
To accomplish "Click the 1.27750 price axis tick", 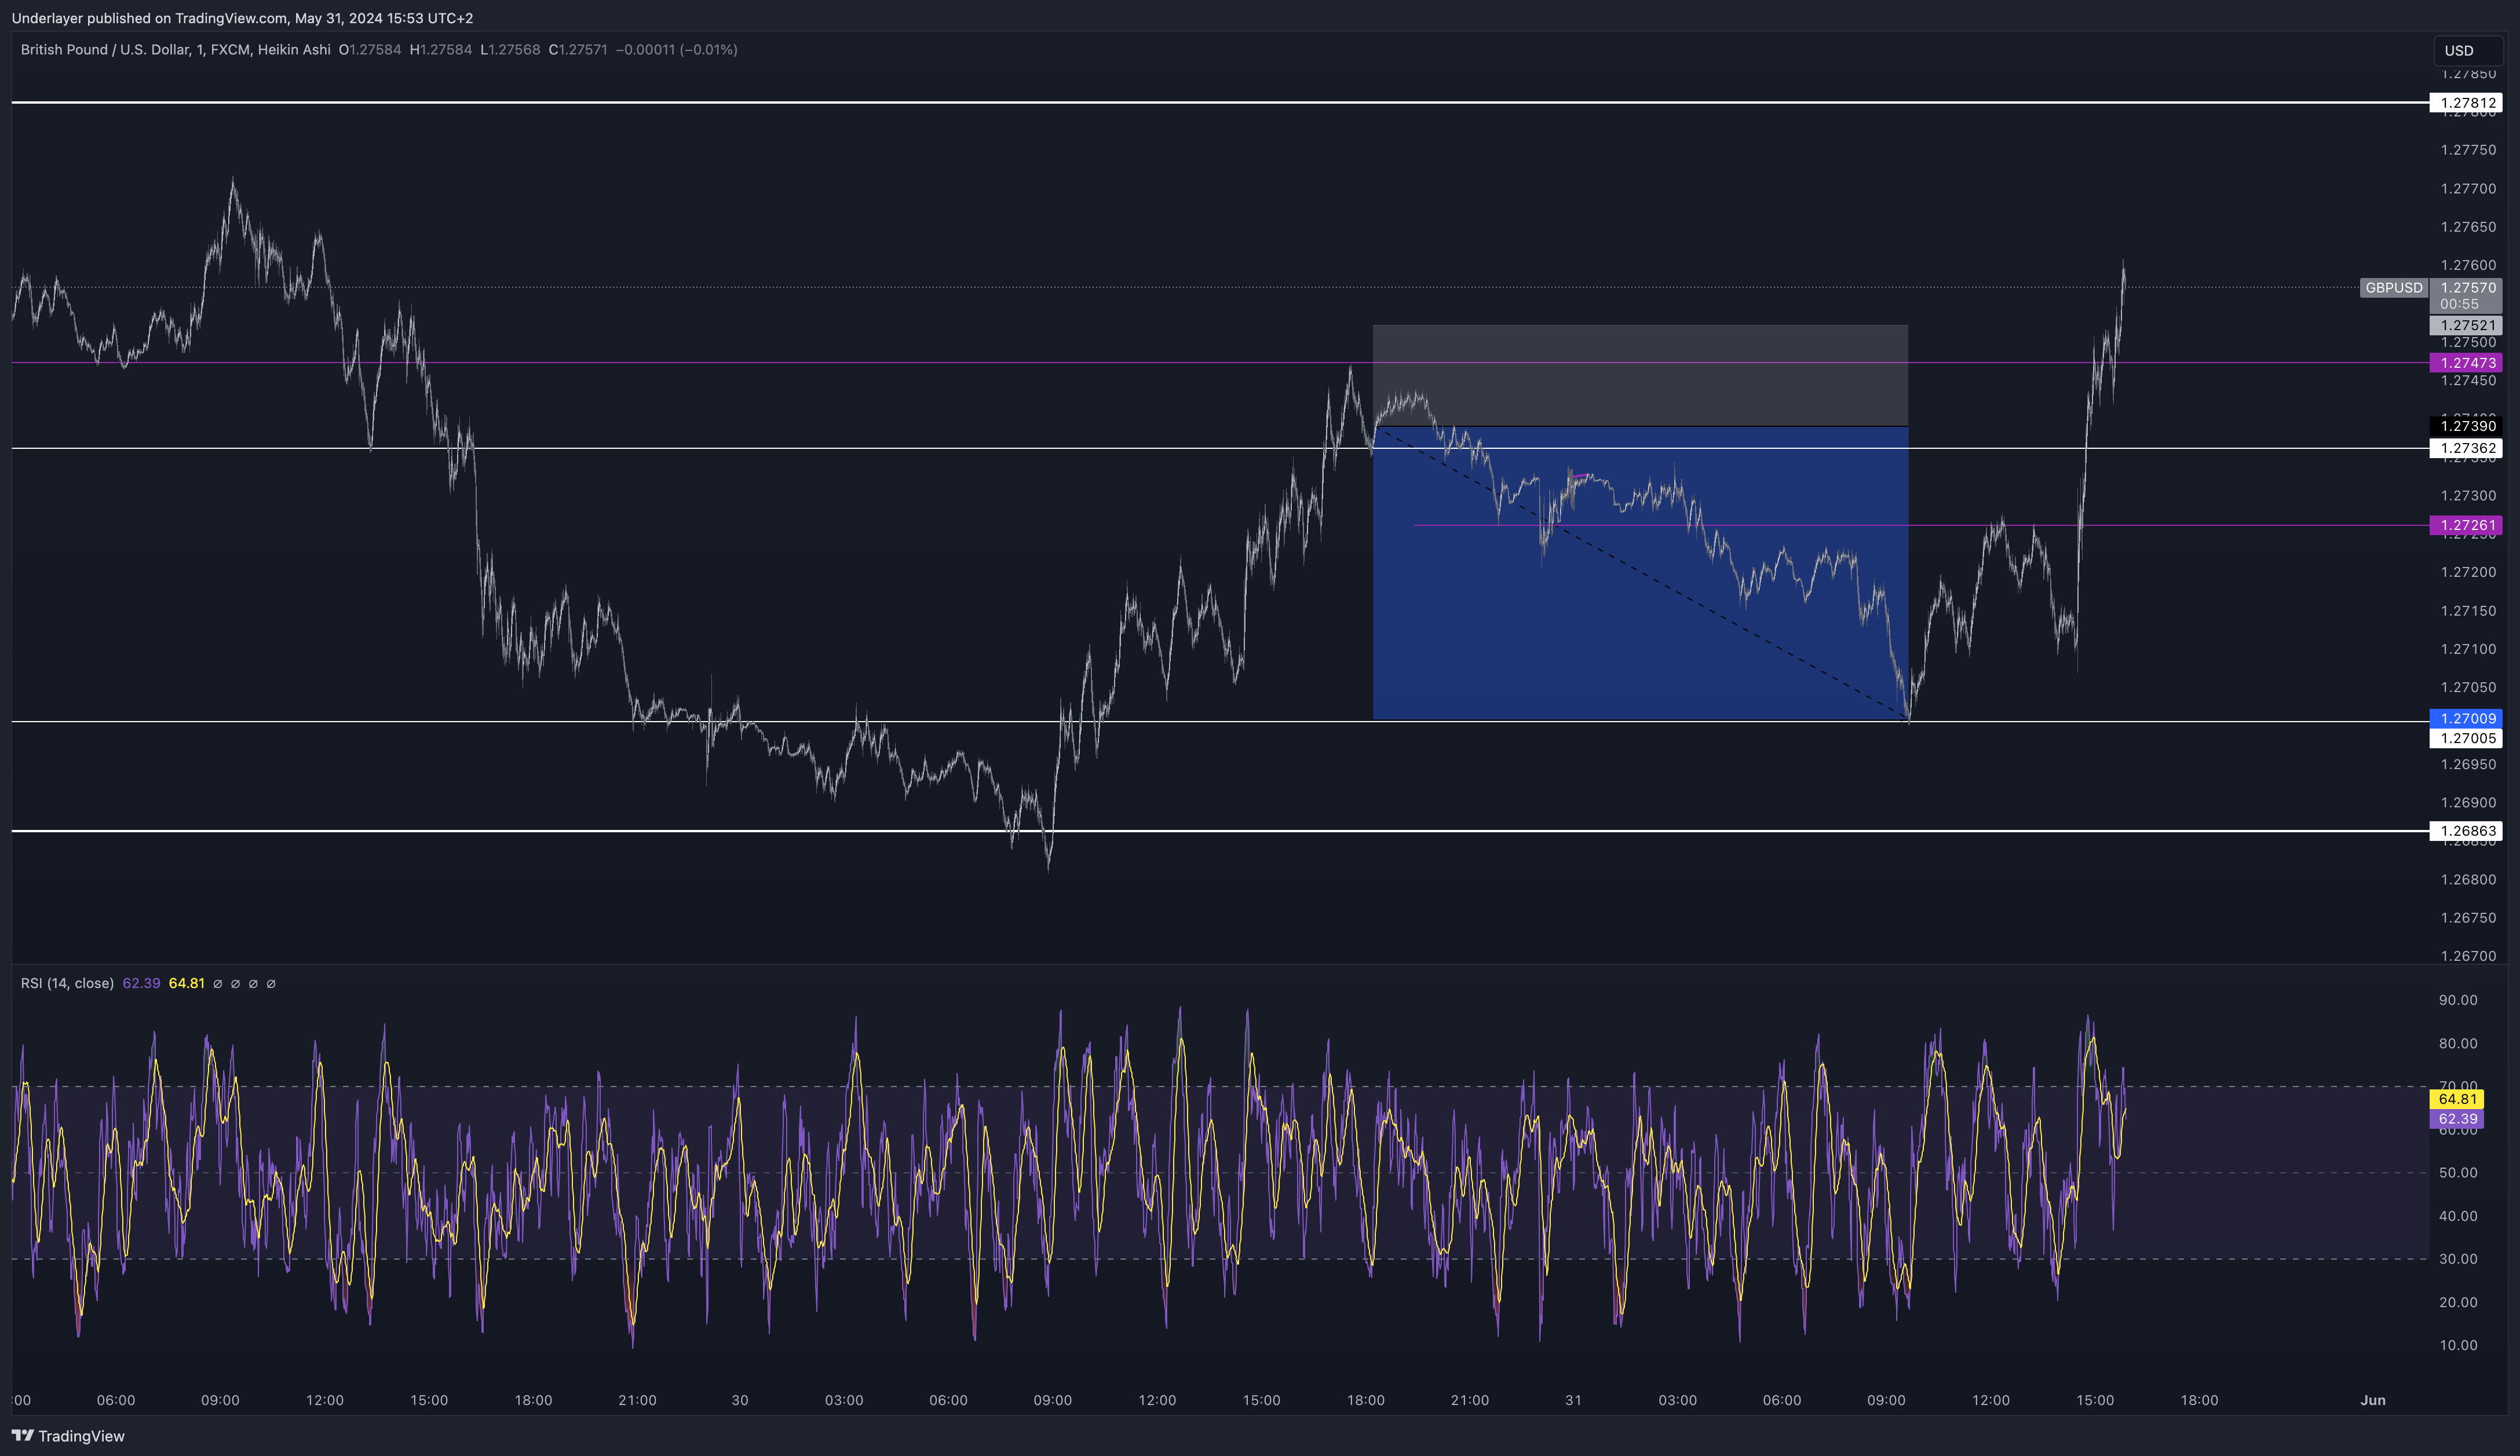I will coord(2468,151).
